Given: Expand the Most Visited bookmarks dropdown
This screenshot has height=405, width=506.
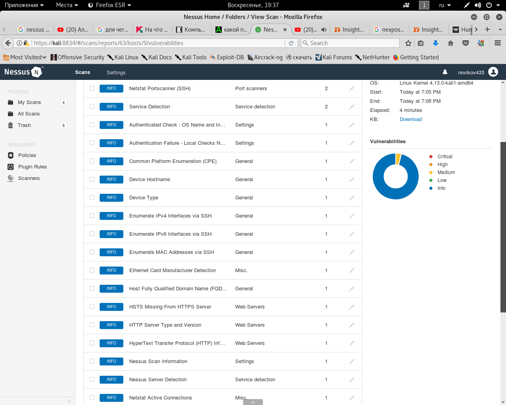Looking at the screenshot, I should [25, 57].
